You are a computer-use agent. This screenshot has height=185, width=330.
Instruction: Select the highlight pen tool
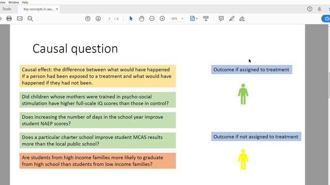click(x=232, y=18)
